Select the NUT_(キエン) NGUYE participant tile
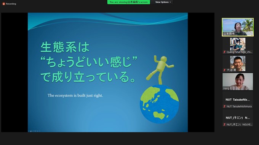Image resolution: width=259 pixels, height=145 pixels. (x=238, y=118)
